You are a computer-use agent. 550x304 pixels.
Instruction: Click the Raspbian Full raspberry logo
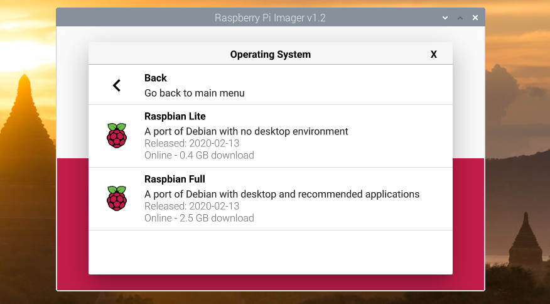coord(117,198)
